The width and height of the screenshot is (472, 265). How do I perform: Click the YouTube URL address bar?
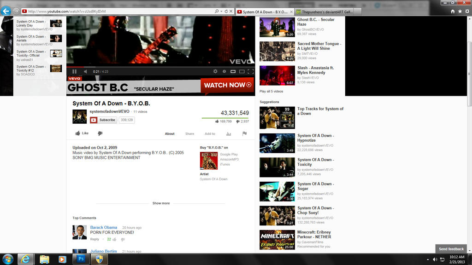coord(118,12)
